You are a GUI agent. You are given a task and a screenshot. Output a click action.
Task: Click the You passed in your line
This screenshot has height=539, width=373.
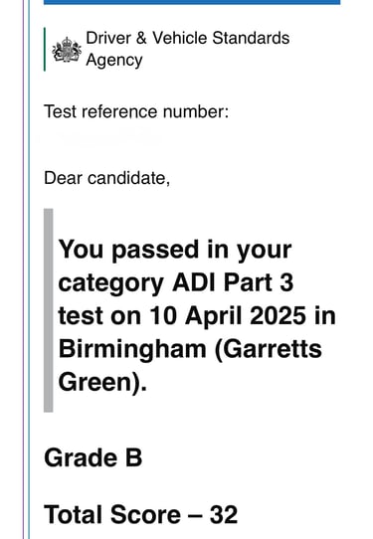(175, 250)
